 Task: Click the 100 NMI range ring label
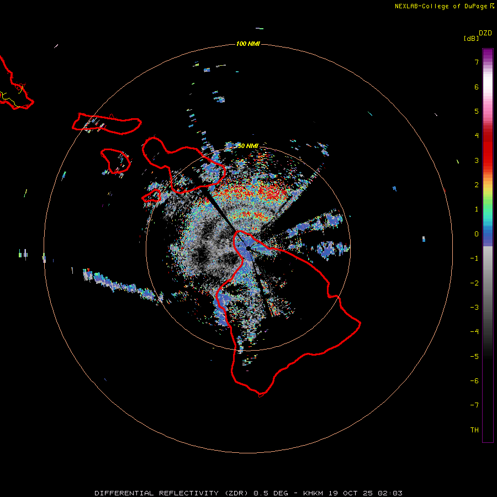[248, 44]
